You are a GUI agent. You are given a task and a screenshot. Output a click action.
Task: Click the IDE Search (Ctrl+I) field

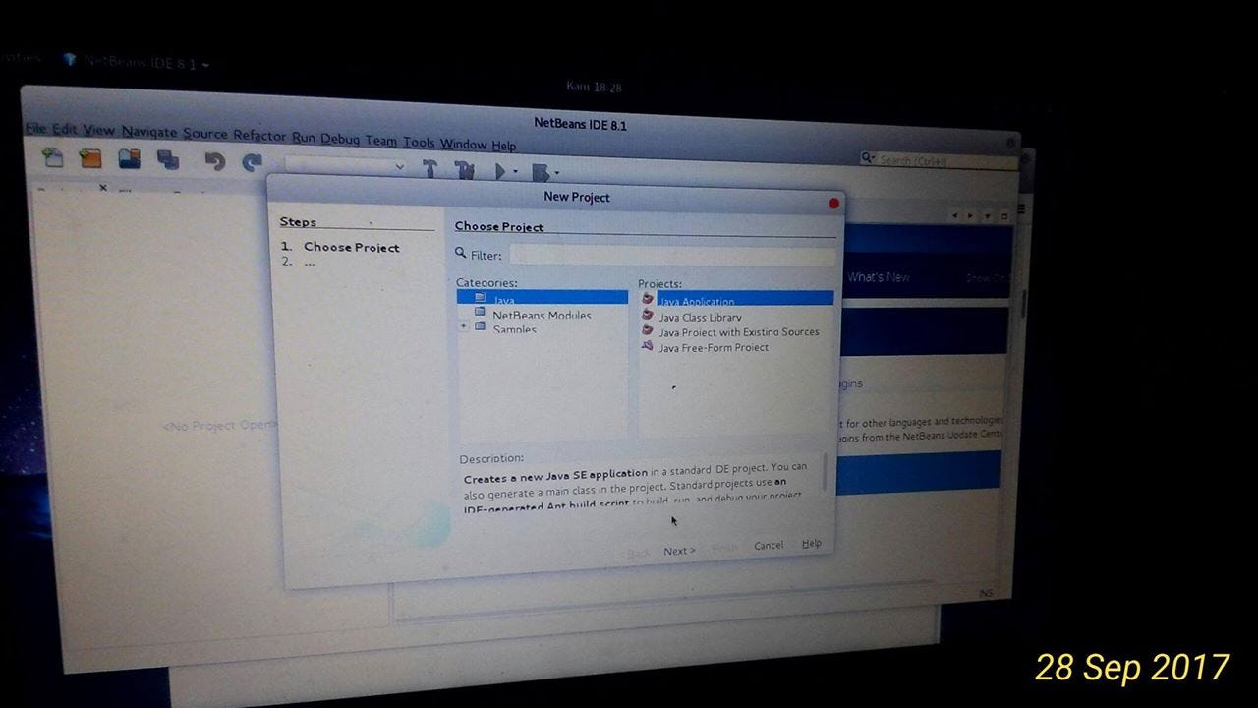coord(939,160)
